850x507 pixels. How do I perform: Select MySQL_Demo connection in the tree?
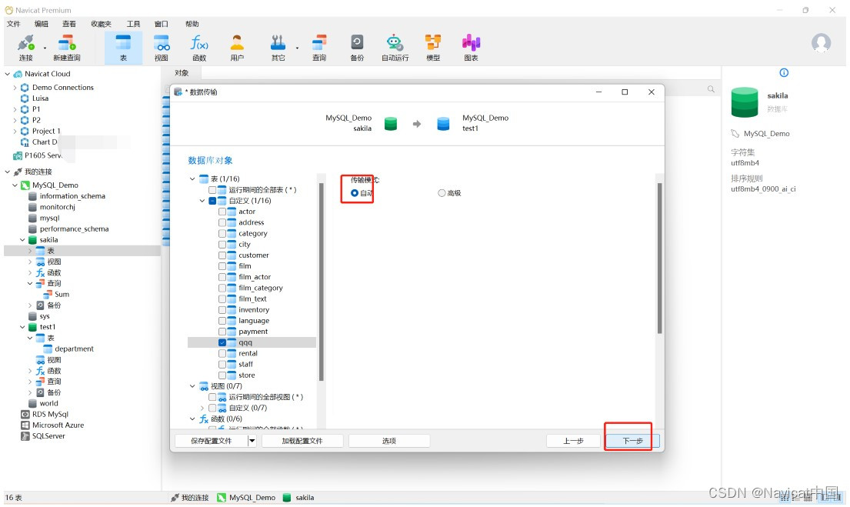[x=54, y=185]
